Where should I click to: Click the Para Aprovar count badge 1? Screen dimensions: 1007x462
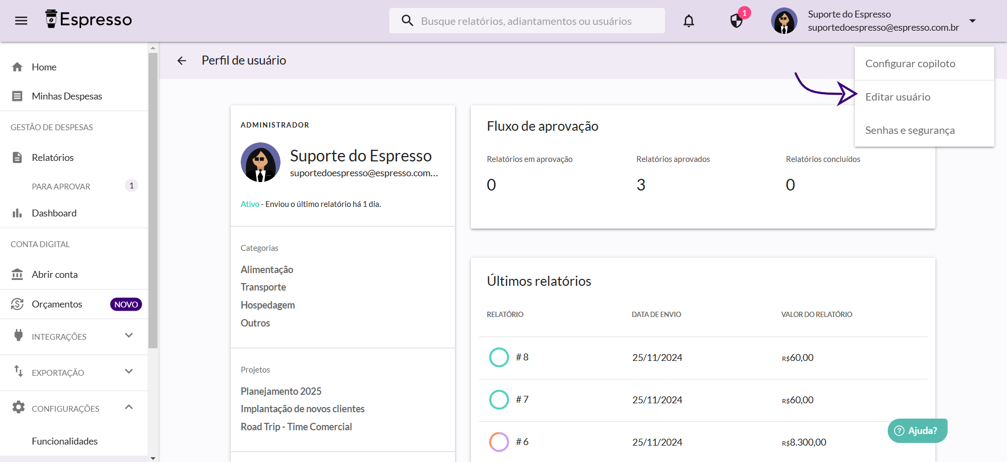132,186
